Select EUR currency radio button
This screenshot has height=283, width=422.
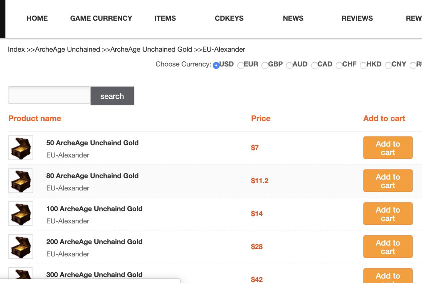coord(240,65)
